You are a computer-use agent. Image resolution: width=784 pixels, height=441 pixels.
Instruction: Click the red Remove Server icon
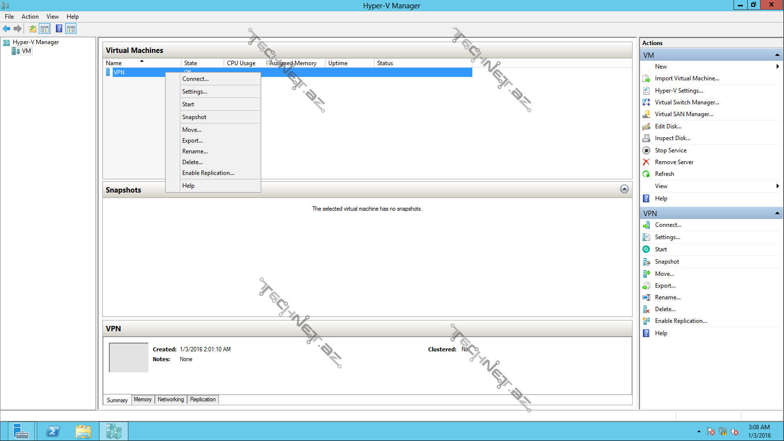pyautogui.click(x=646, y=162)
